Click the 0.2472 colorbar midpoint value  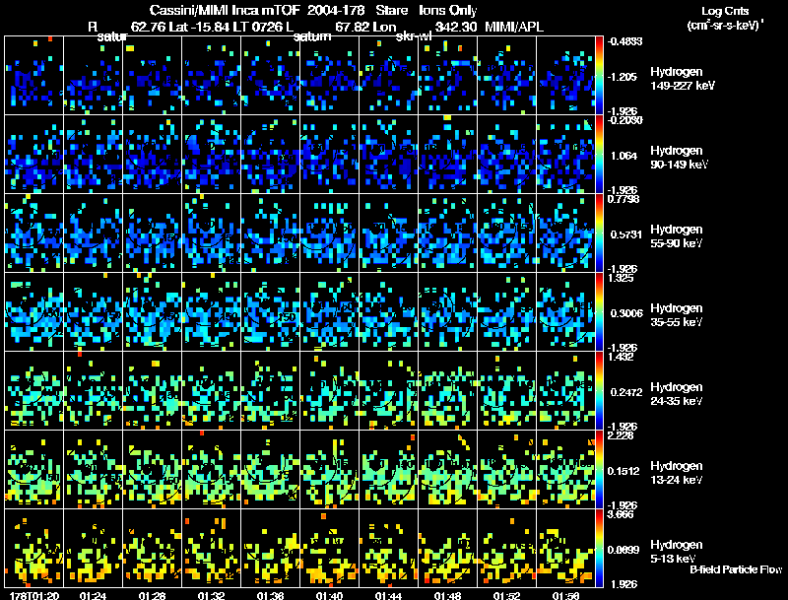(x=626, y=392)
